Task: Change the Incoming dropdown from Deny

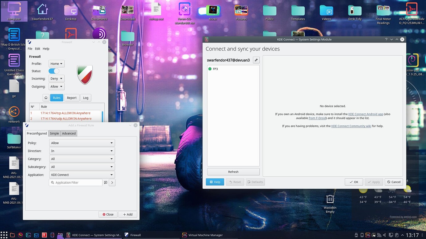Action: [56, 78]
